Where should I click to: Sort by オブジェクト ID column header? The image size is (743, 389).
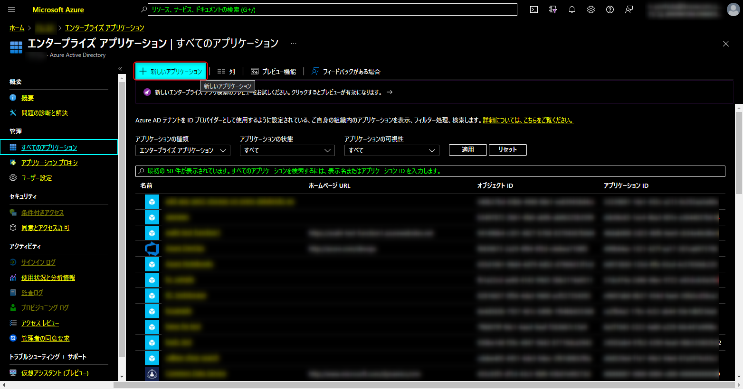click(x=495, y=186)
